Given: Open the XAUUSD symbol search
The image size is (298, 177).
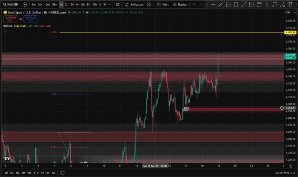Looking at the screenshot, I should coord(11,4).
